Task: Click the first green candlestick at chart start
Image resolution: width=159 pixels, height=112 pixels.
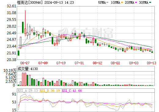Action: pyautogui.click(x=18, y=53)
